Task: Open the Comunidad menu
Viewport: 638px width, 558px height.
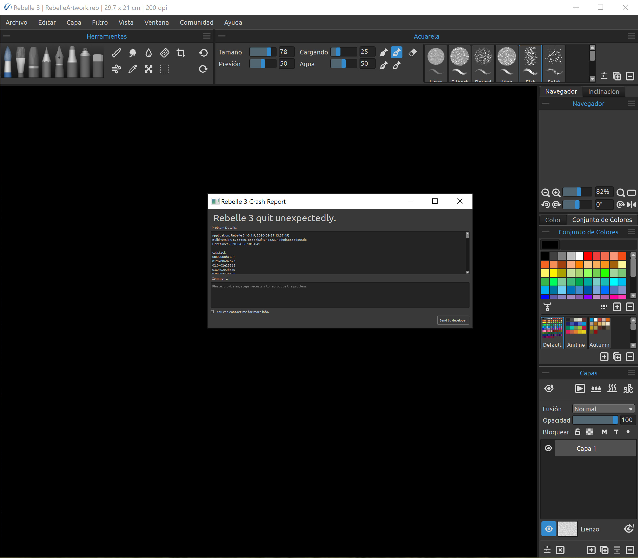Action: click(x=197, y=23)
